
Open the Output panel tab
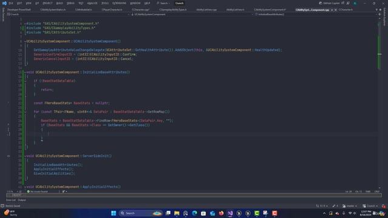tap(22, 200)
